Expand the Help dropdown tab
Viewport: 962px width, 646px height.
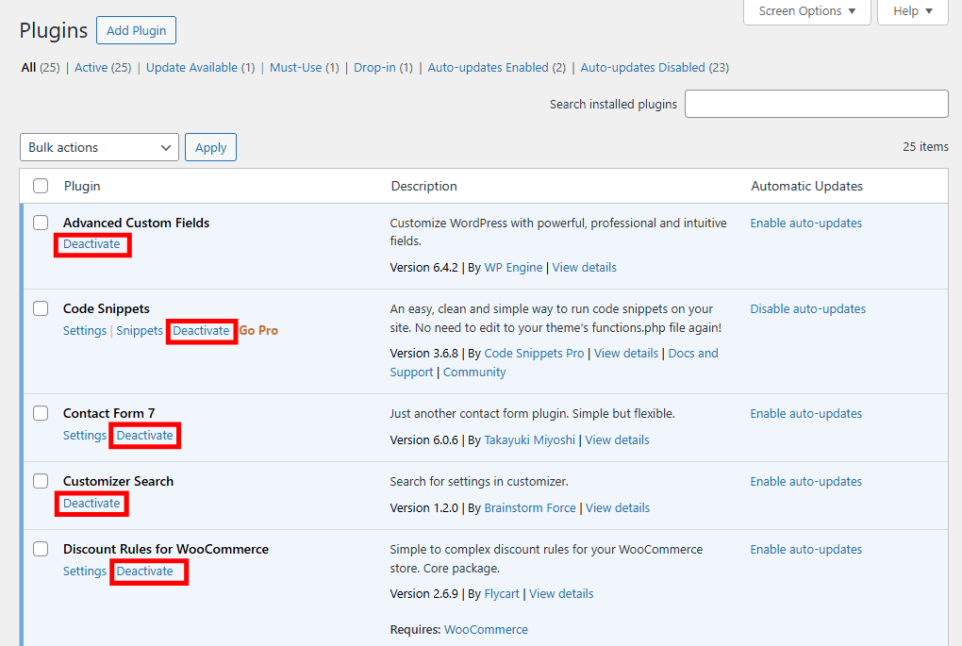point(912,11)
